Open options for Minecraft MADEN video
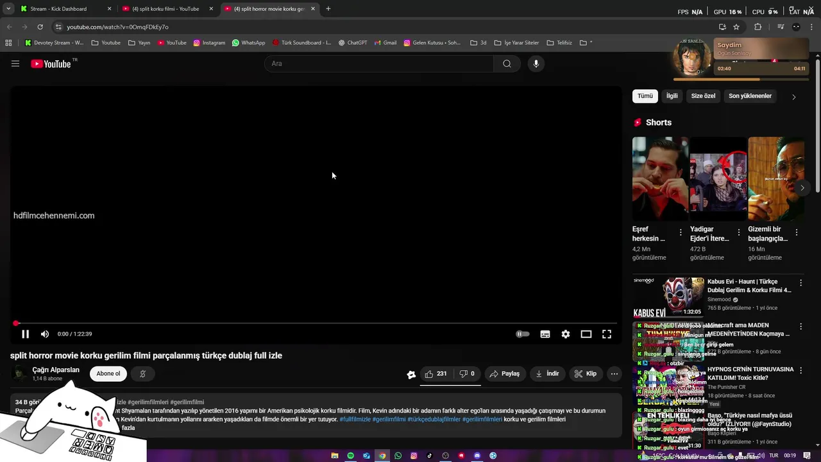Screen dimensions: 821x462 coord(800,327)
